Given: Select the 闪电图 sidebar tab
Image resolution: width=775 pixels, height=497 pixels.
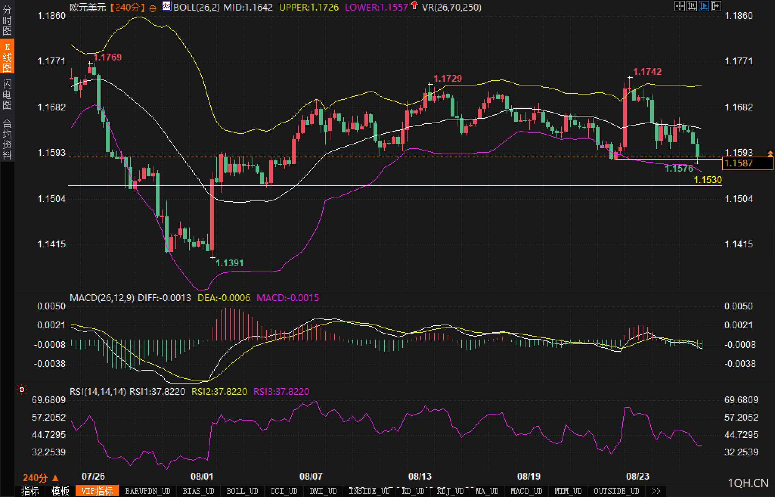Looking at the screenshot, I should coord(7,94).
